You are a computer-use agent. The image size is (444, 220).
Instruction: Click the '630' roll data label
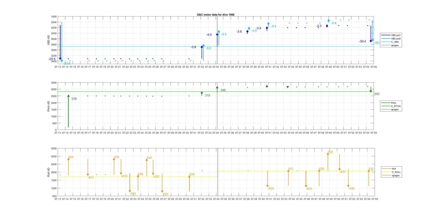point(117,157)
